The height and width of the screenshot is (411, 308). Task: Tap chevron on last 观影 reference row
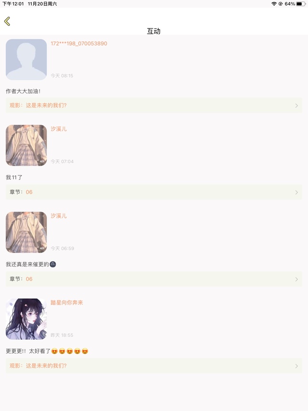(296, 366)
